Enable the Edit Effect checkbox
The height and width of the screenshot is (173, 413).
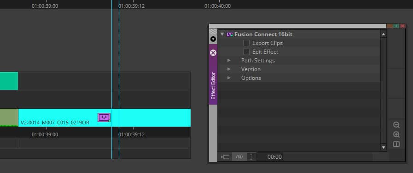tap(246, 52)
